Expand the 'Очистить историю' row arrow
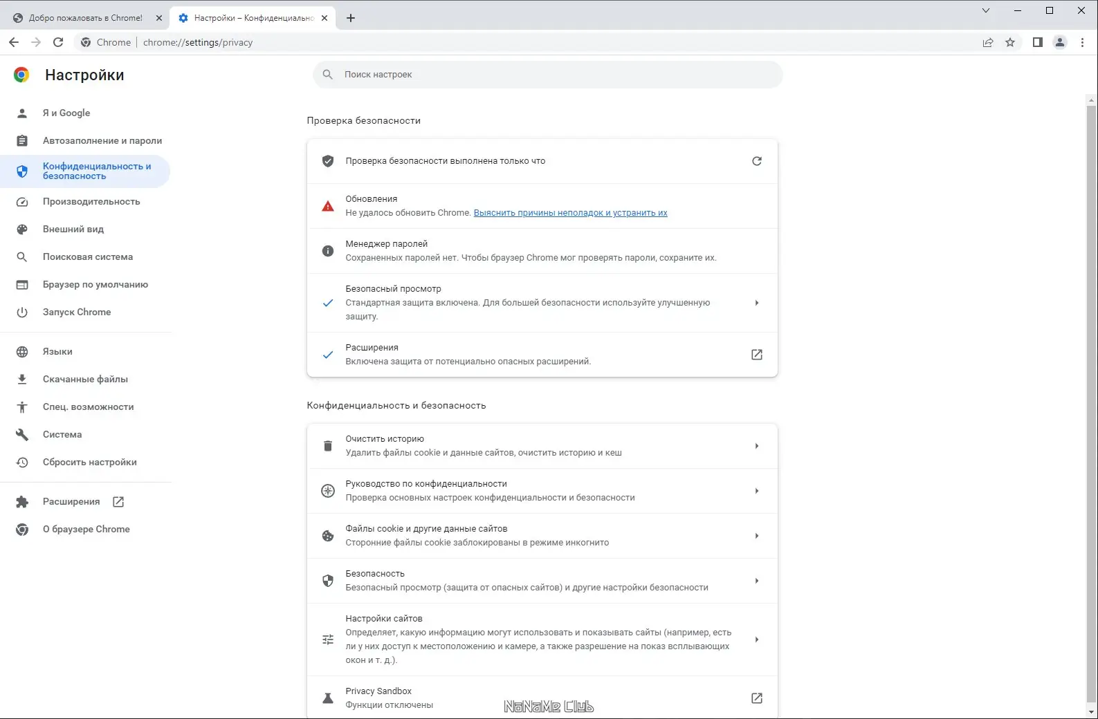1098x719 pixels. 757,446
